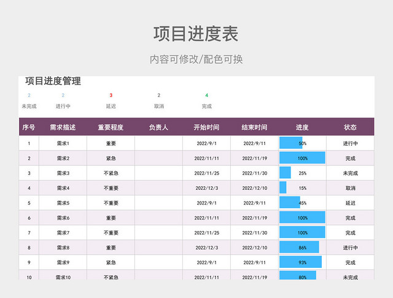Click the 45% progress bar for 需求5

(290, 202)
